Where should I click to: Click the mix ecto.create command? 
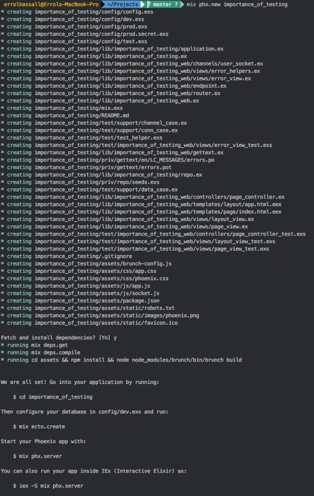(39, 427)
